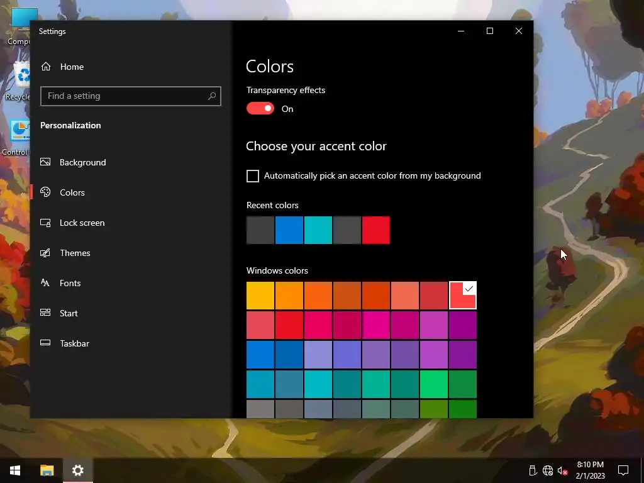The image size is (644, 483).
Task: Pick the recent blue color swatch
Action: point(289,230)
